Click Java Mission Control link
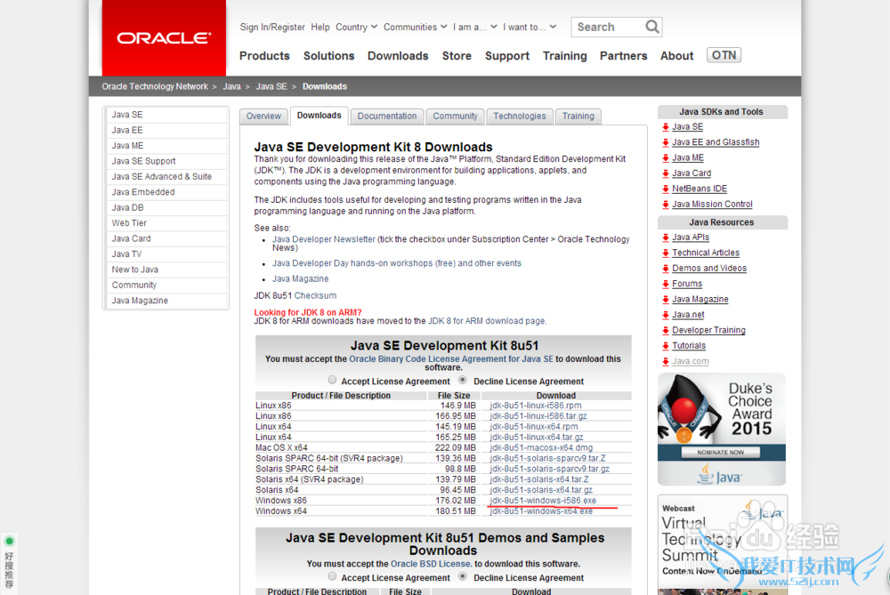890x595 pixels. coord(712,205)
